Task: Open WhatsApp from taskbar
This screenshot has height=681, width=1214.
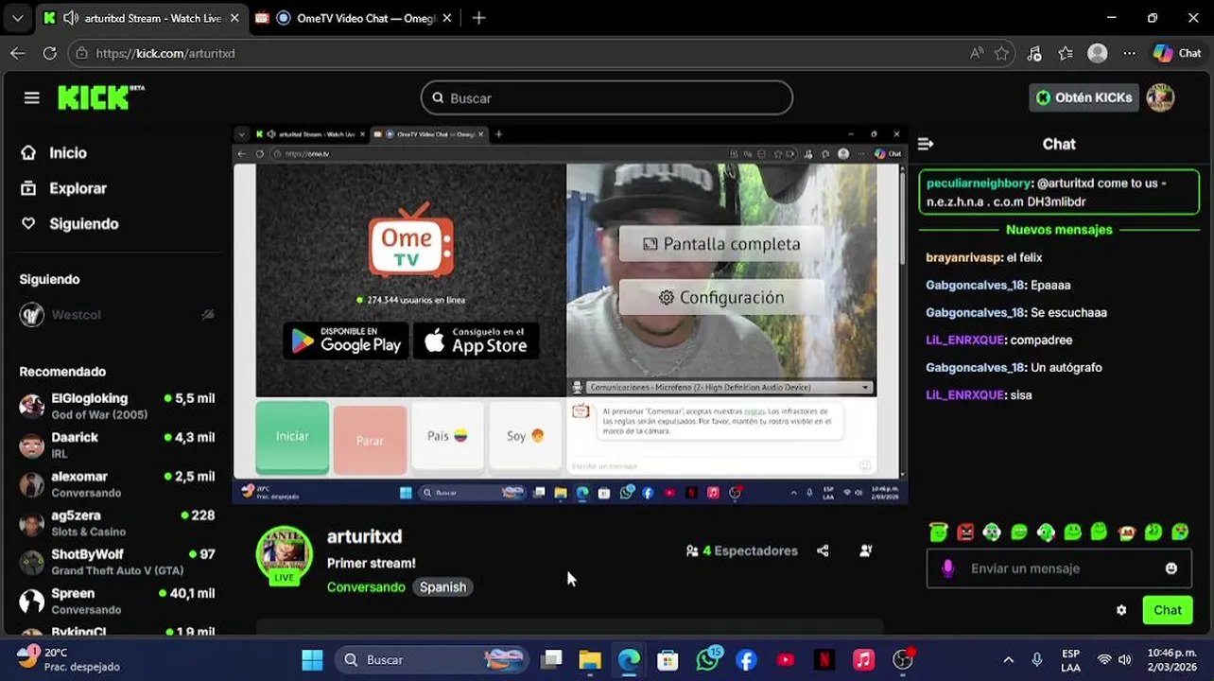Action: tap(707, 659)
